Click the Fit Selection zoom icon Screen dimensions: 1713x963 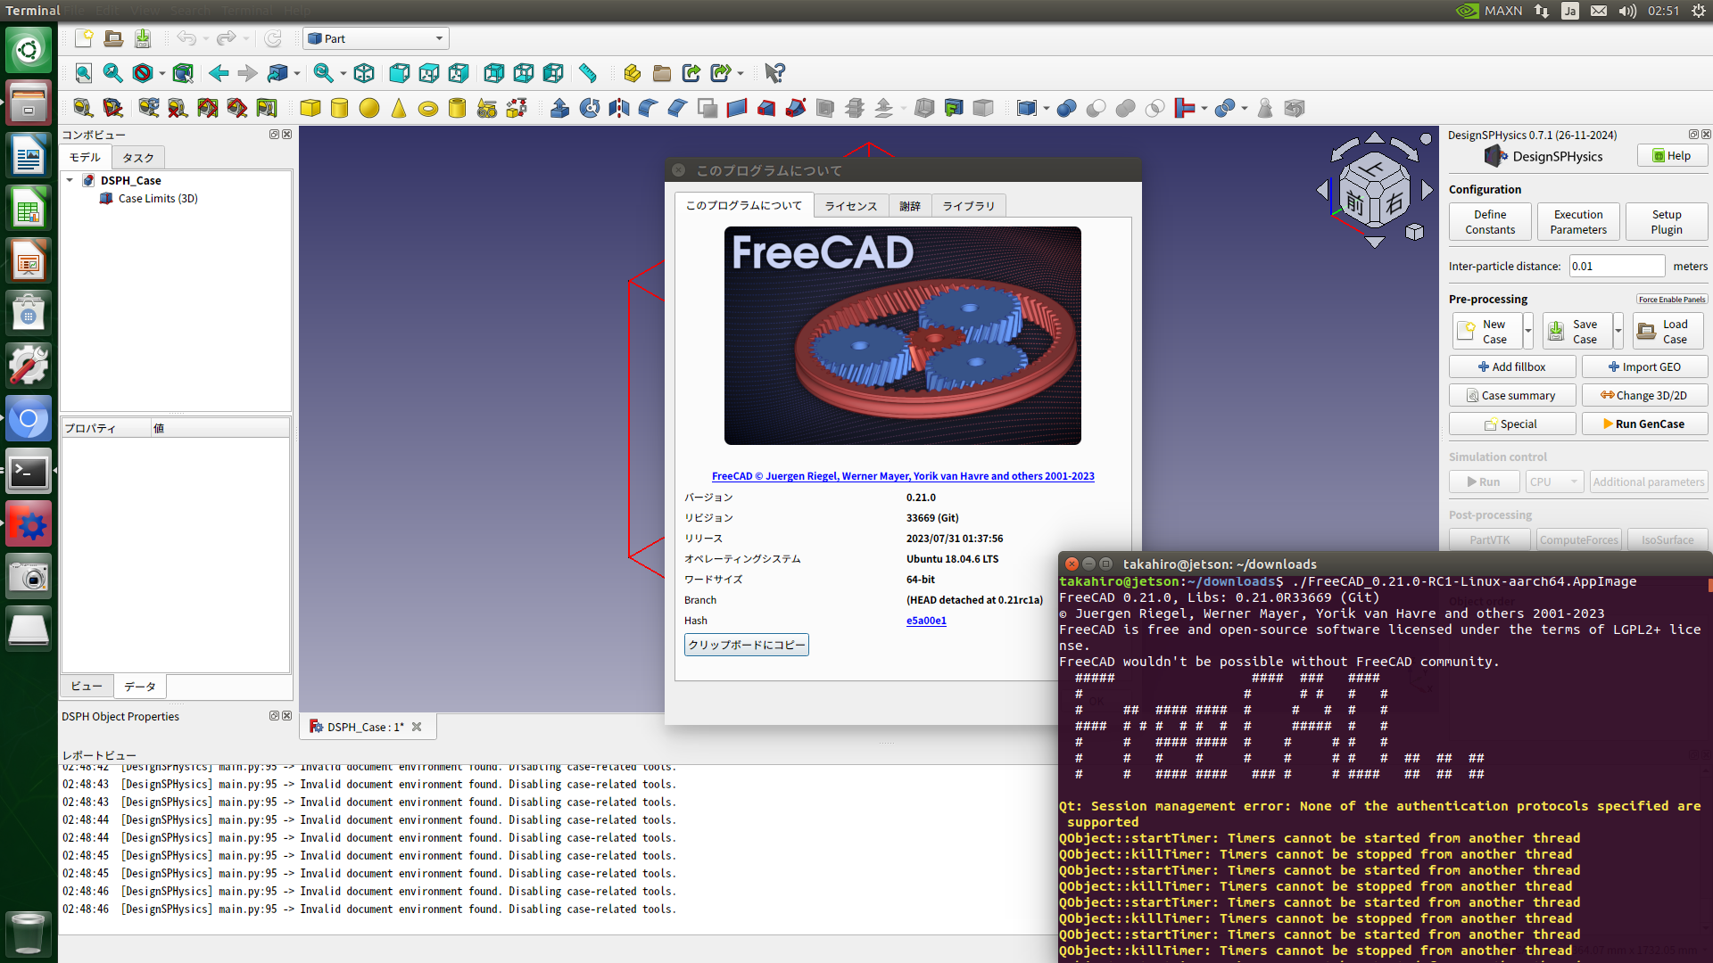(112, 73)
